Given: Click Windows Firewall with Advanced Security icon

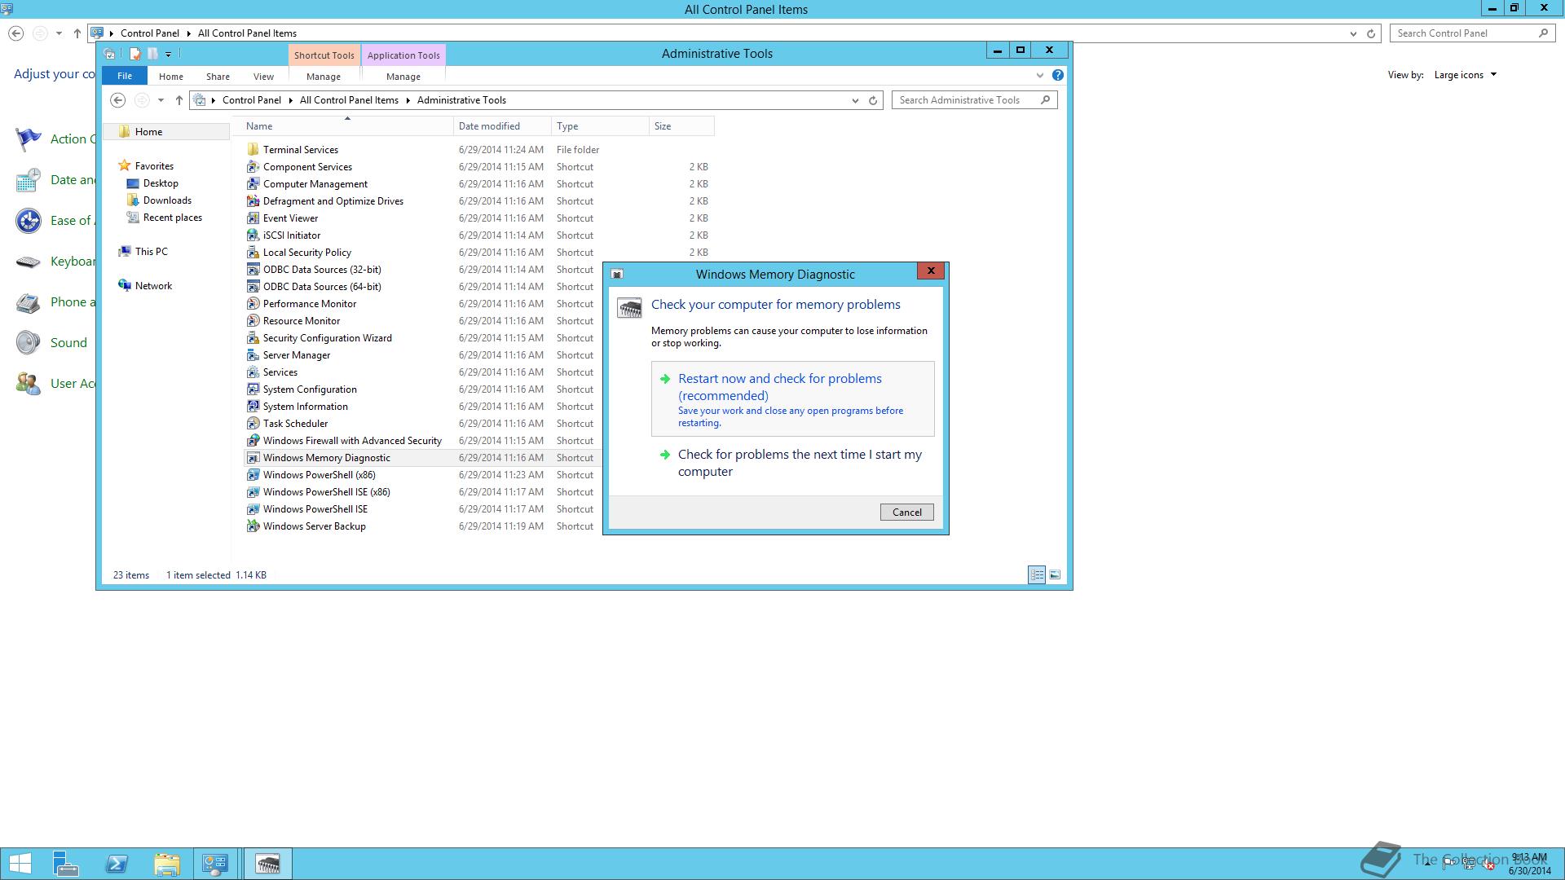Looking at the screenshot, I should coord(253,441).
